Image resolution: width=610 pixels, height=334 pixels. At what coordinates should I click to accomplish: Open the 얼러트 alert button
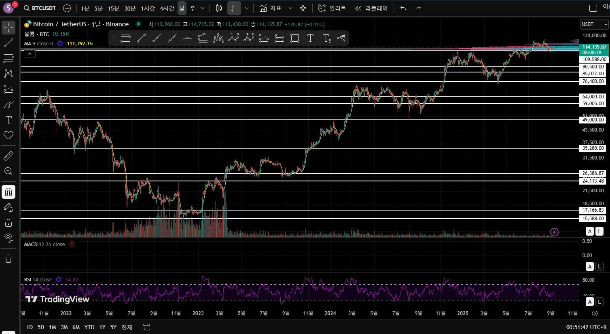pos(332,8)
